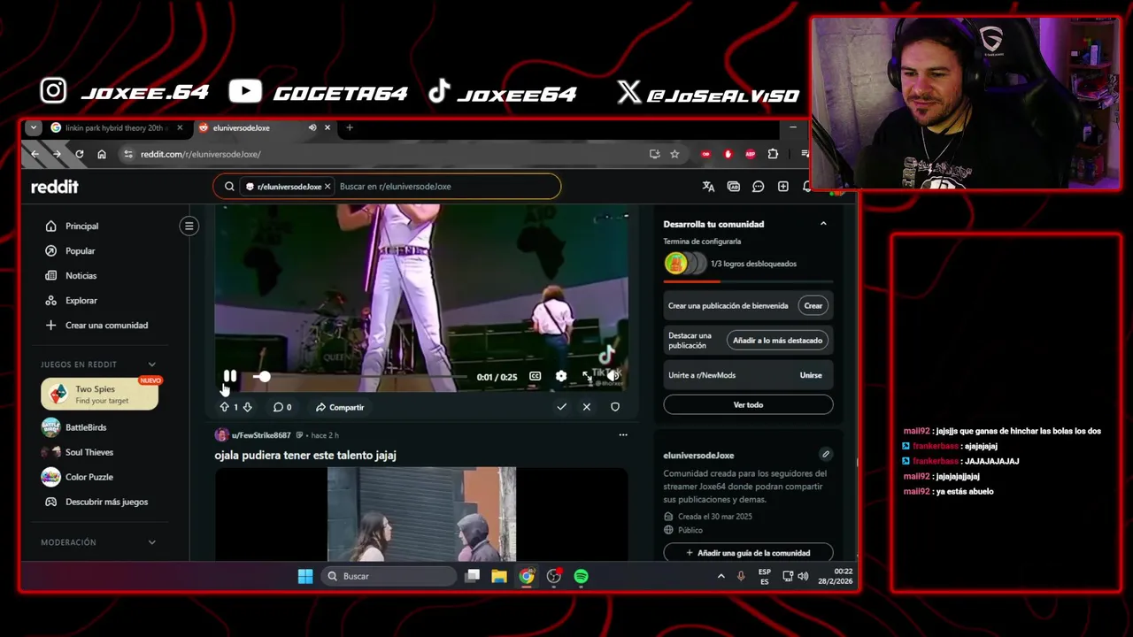Open the ABP extension icon
This screenshot has height=637, width=1133.
pos(750,154)
